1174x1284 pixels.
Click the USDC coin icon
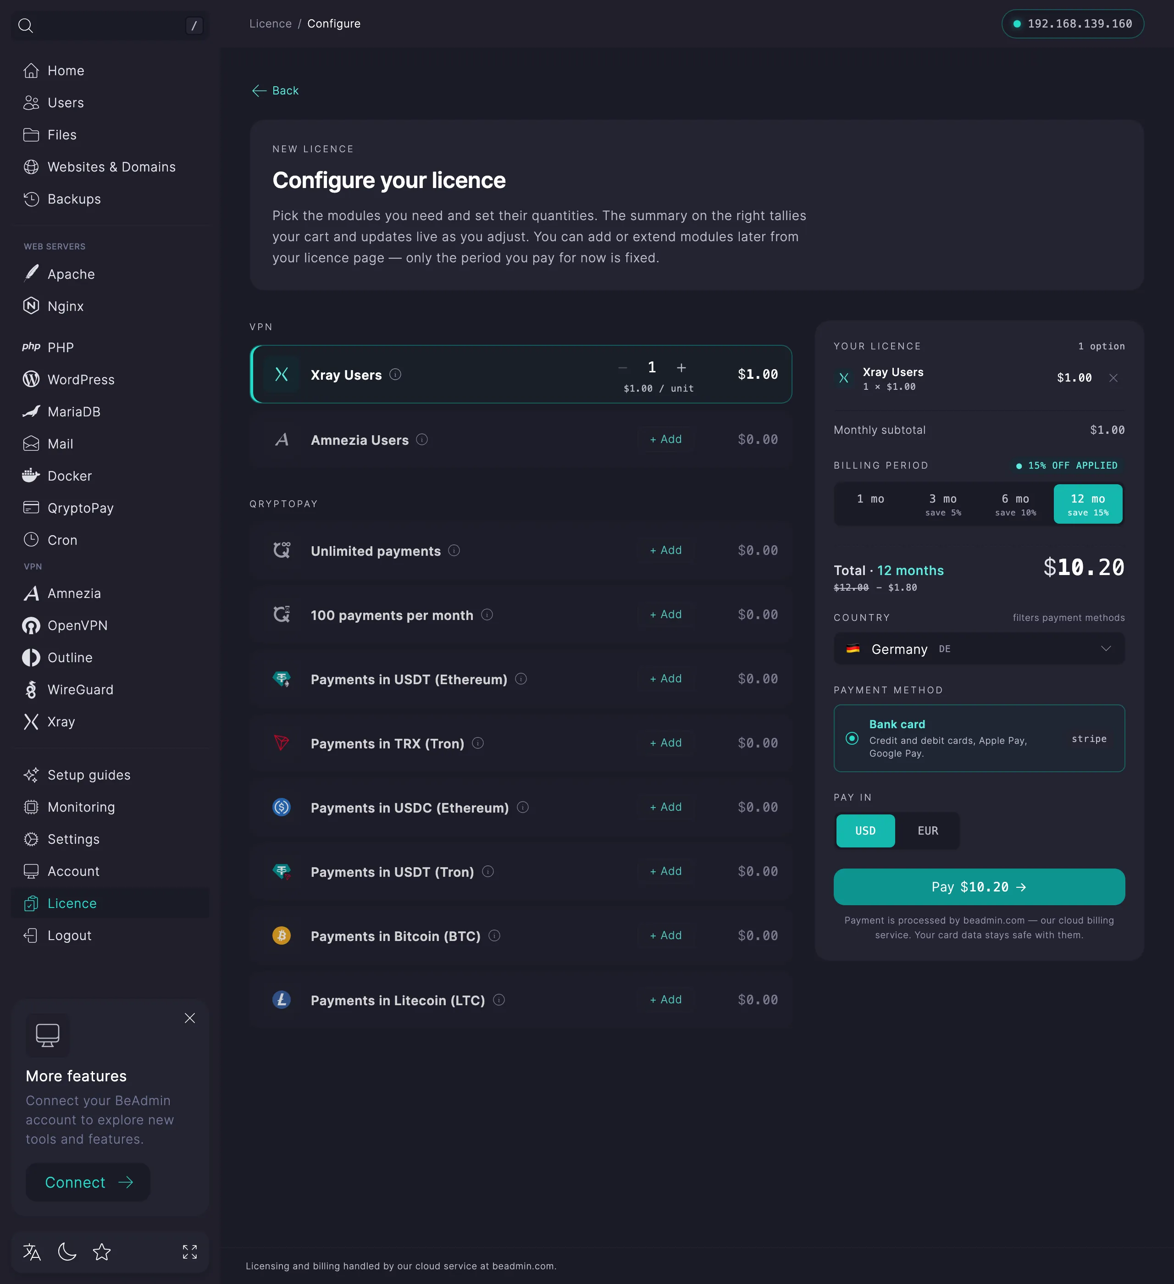[282, 808]
